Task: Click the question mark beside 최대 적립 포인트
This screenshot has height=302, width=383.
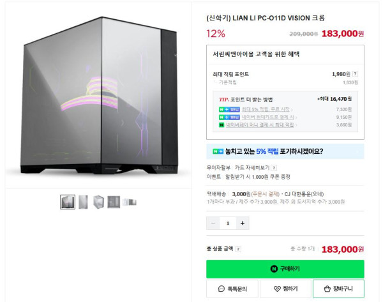Action: click(x=356, y=74)
